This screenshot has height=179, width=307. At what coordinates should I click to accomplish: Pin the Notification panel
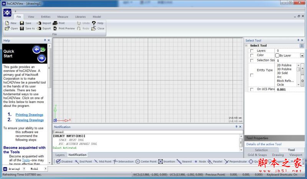tap(236, 126)
